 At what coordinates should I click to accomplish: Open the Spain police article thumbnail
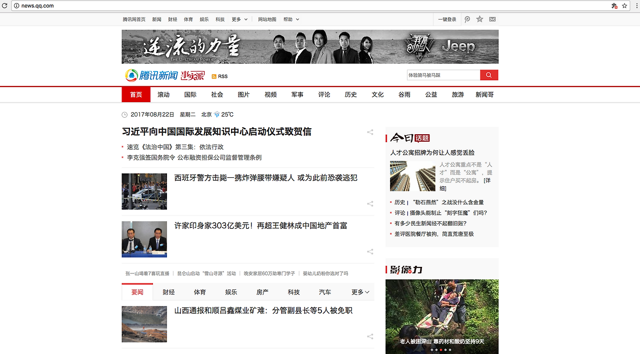pyautogui.click(x=144, y=191)
